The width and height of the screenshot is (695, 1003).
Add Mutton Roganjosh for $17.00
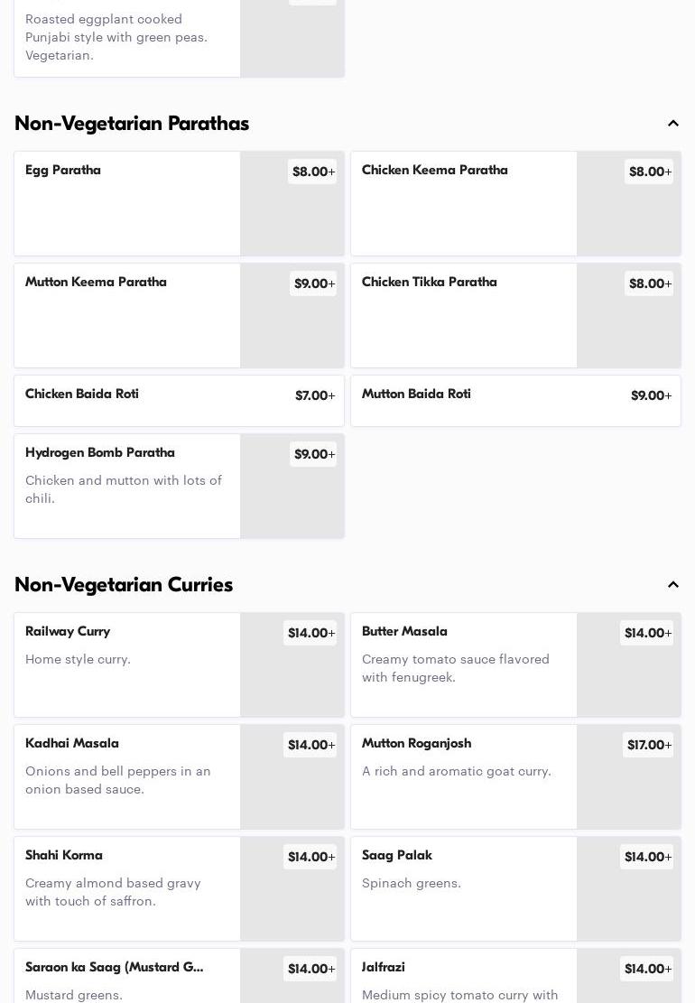(x=648, y=745)
